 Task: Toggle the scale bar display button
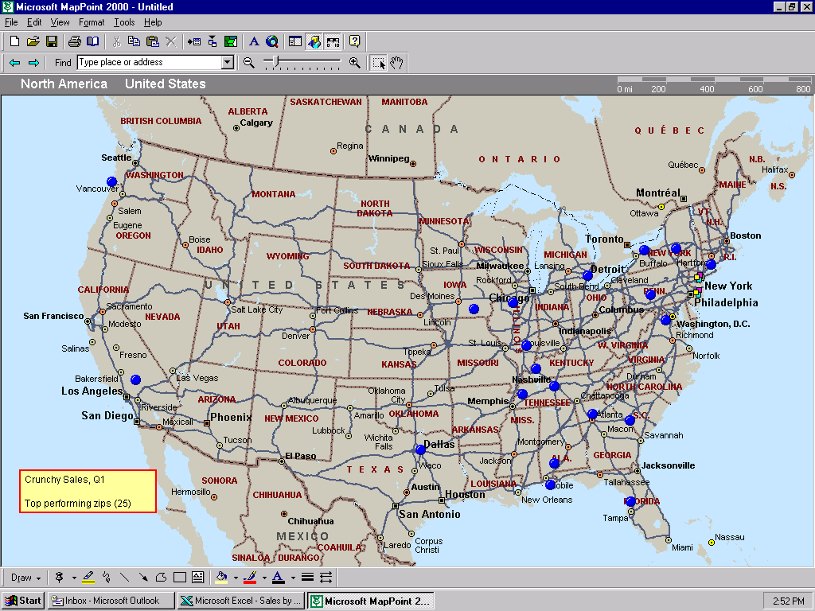pos(333,41)
